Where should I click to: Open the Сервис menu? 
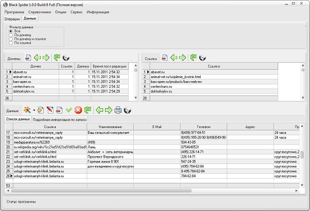(x=76, y=12)
